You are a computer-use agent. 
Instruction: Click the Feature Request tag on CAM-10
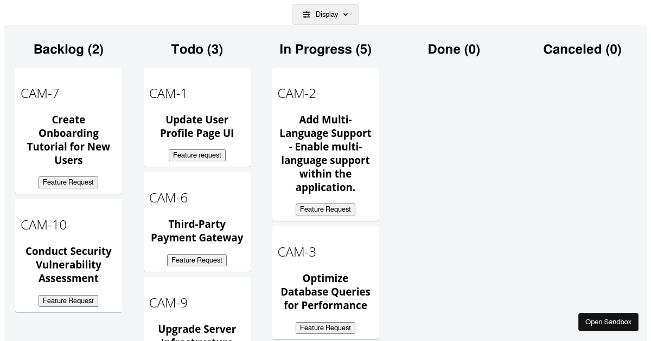[68, 301]
